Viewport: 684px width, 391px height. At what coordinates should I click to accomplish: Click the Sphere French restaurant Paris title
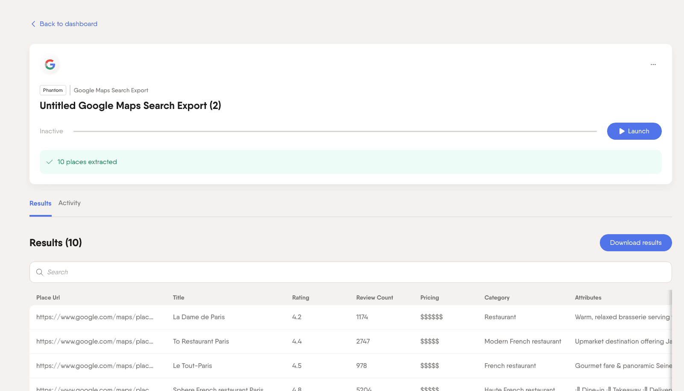click(218, 388)
